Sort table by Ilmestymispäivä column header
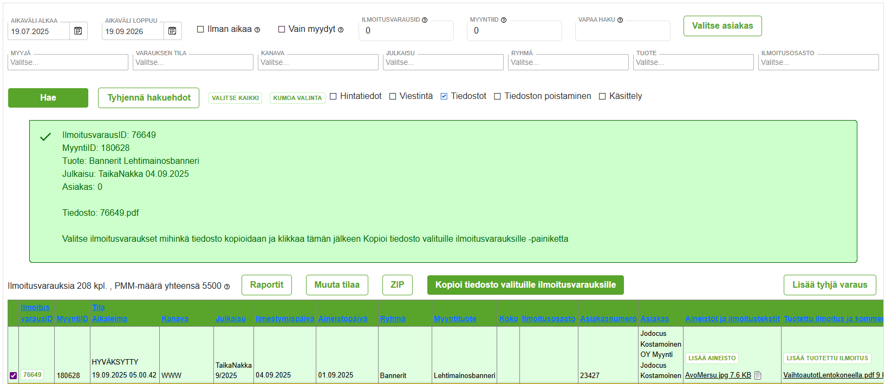This screenshot has width=885, height=384. coord(284,319)
